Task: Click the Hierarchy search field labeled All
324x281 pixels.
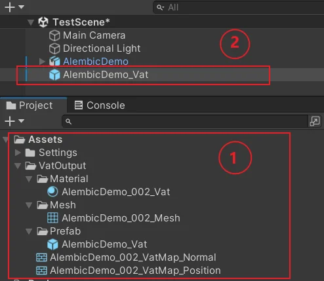Action: pos(239,7)
